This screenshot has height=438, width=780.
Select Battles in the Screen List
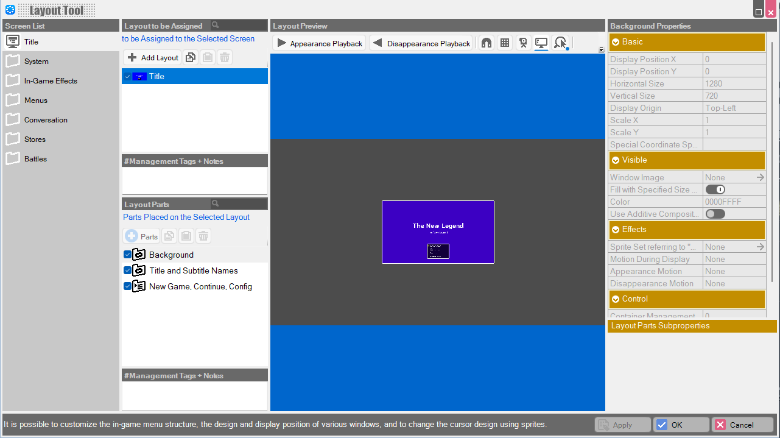(35, 159)
